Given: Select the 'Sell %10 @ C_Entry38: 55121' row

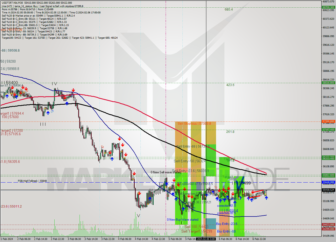Looking at the screenshot, I should 34,19.
